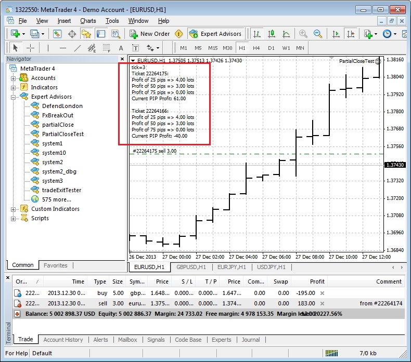Select the Crosshair tool
Image resolution: width=411 pixels, height=362 pixels.
[x=30, y=48]
